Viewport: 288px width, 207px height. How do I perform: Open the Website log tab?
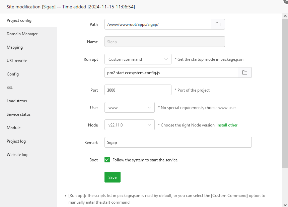pyautogui.click(x=17, y=155)
